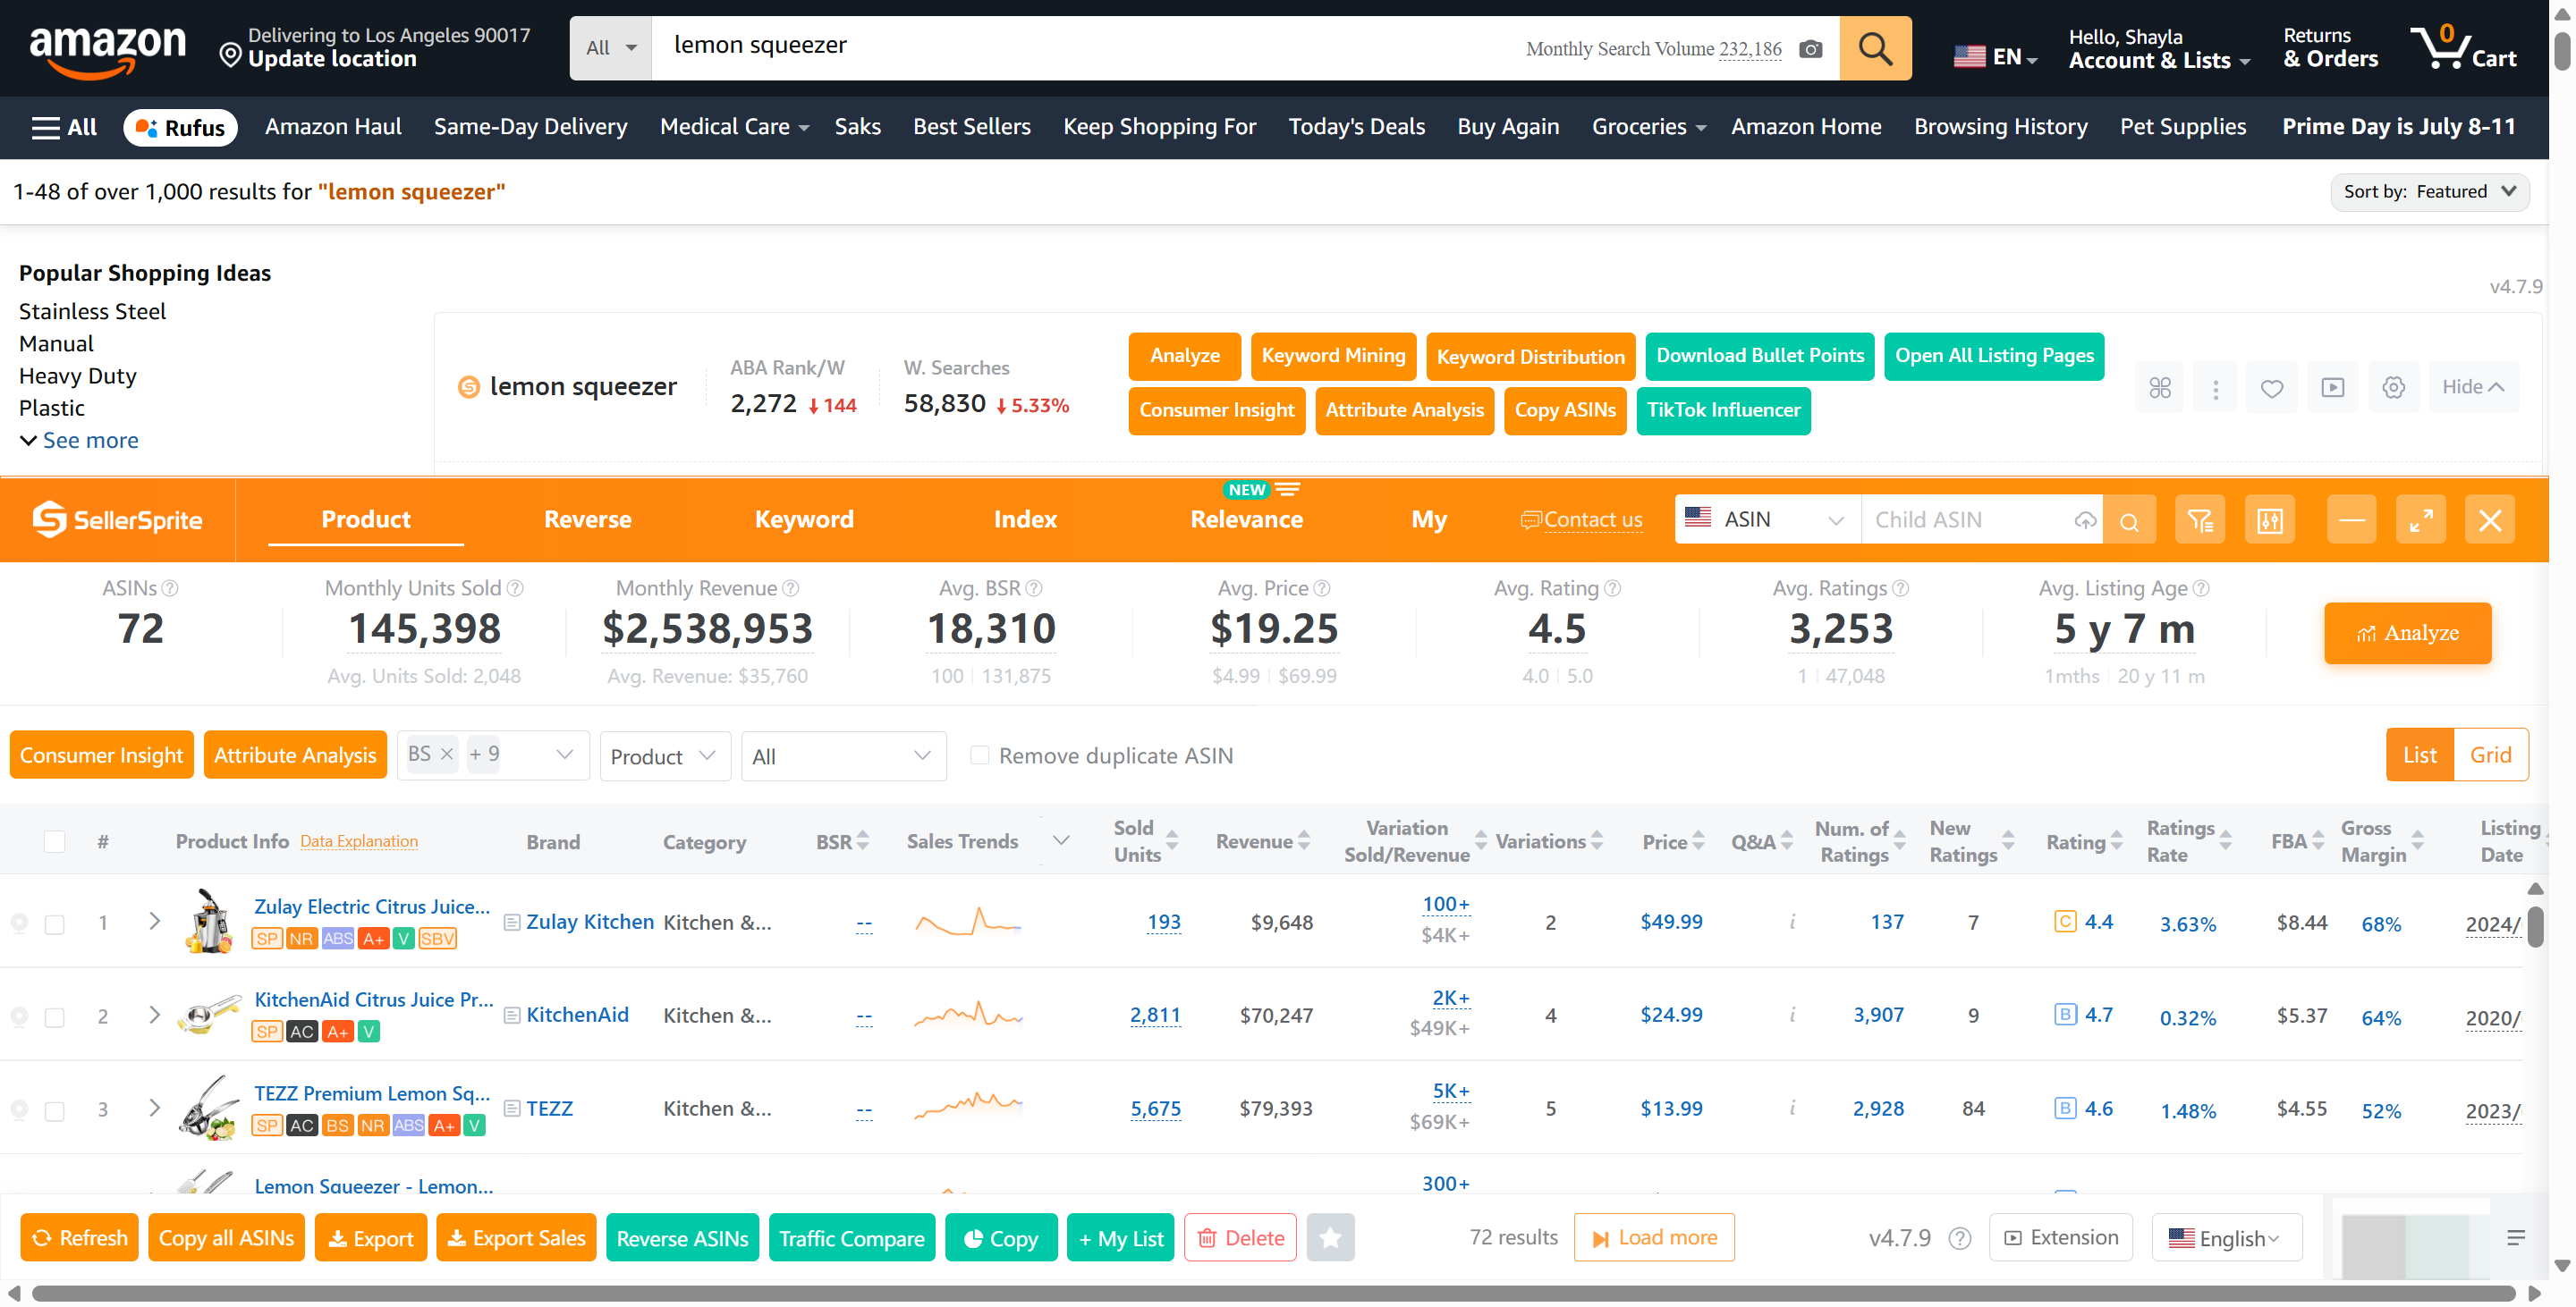Image resolution: width=2576 pixels, height=1307 pixels.
Task: Select checkbox for row 3 TEZZ product
Action: (x=55, y=1111)
